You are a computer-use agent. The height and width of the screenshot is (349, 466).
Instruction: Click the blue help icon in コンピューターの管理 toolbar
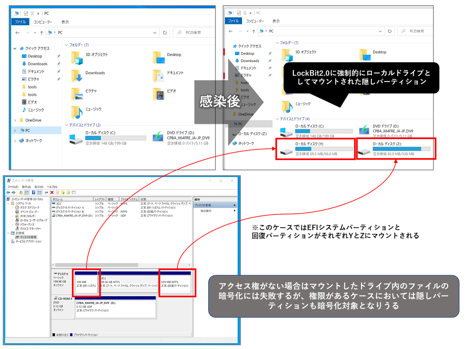(33, 192)
